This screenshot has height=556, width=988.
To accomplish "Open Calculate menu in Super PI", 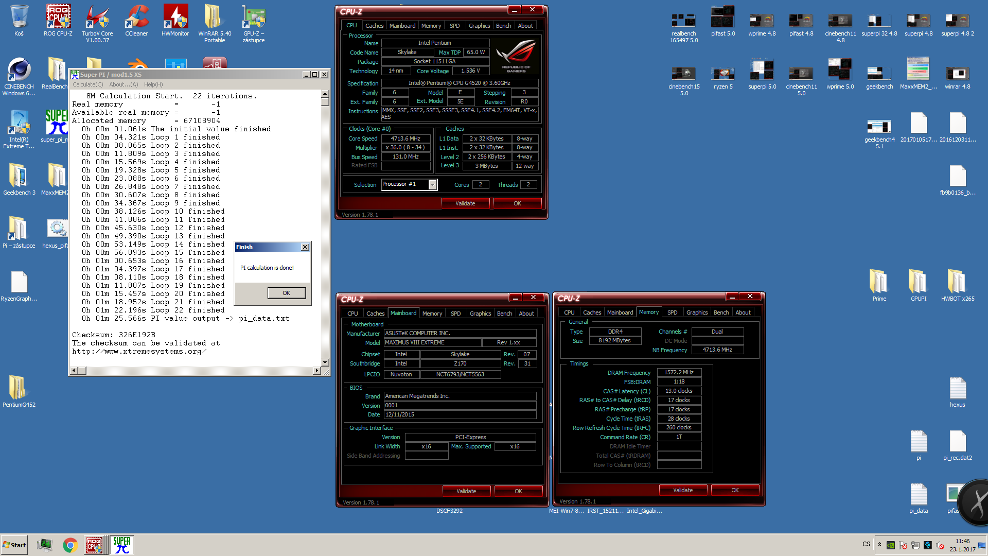I will tap(87, 84).
